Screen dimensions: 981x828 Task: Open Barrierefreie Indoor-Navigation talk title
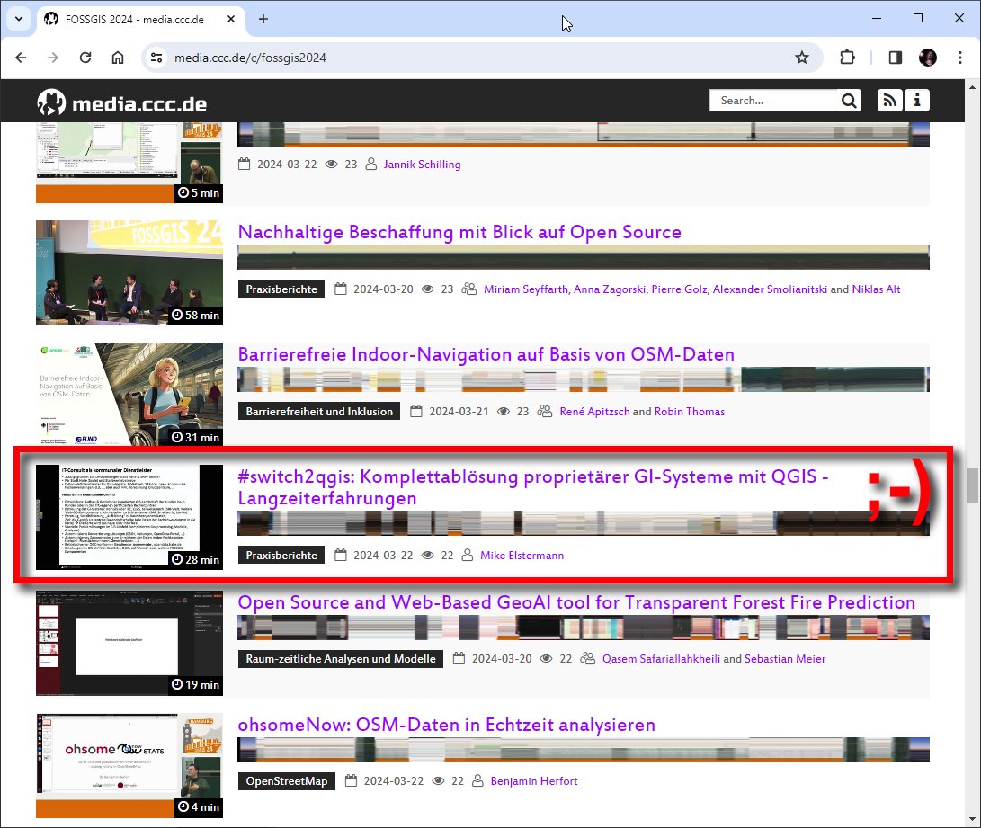(486, 354)
